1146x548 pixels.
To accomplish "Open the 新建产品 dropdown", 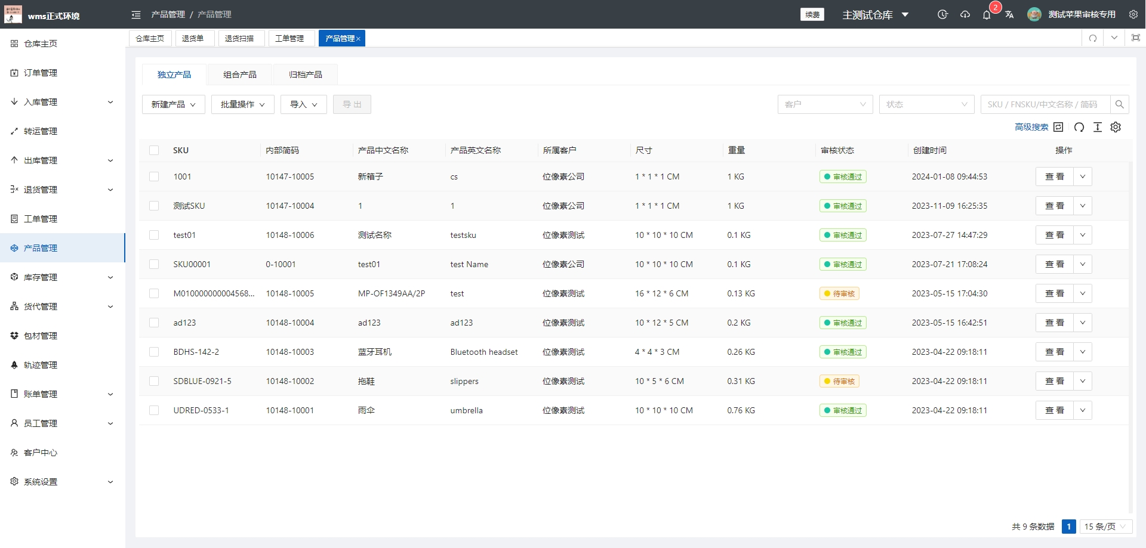I will [x=174, y=104].
